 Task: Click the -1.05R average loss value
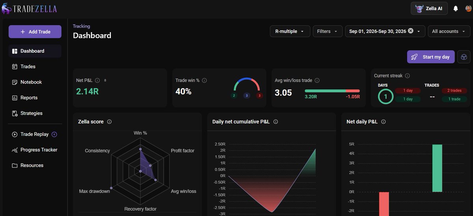[353, 97]
